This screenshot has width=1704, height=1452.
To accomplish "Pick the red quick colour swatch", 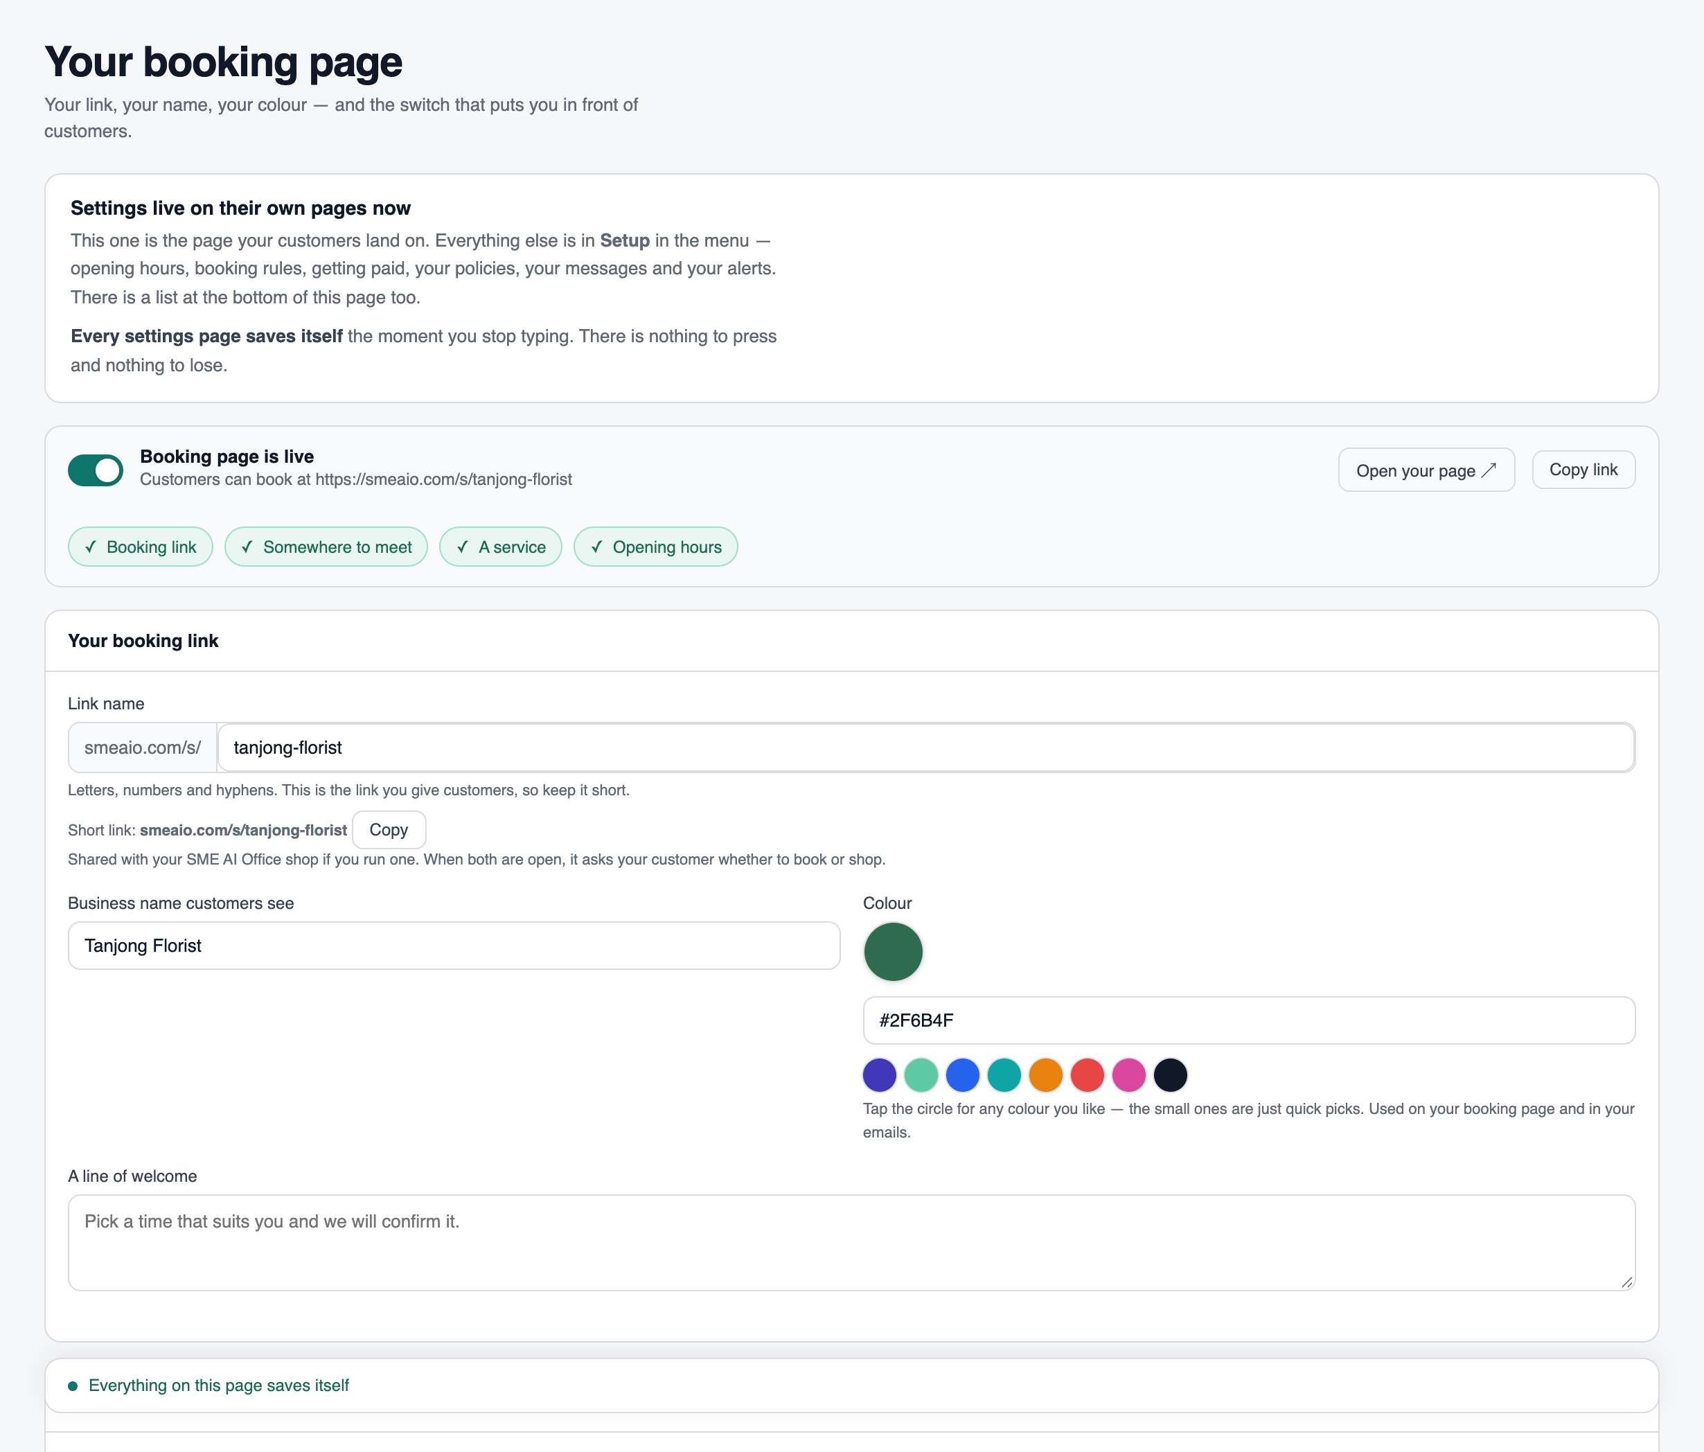I will pyautogui.click(x=1088, y=1074).
